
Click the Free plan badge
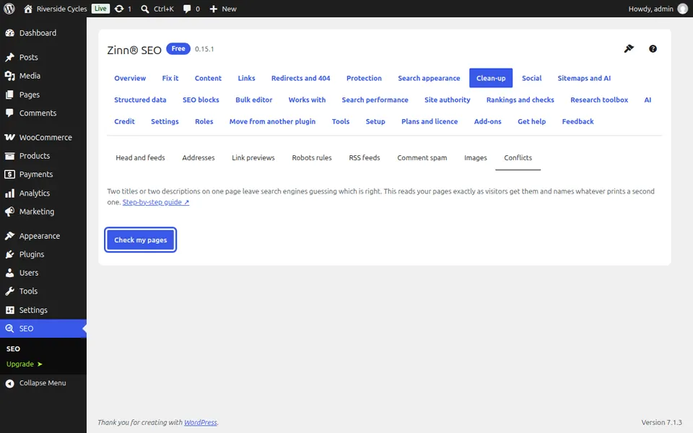pyautogui.click(x=178, y=48)
